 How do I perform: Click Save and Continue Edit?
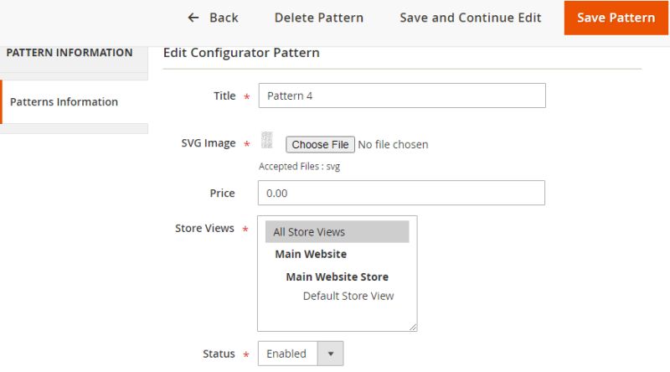(471, 18)
